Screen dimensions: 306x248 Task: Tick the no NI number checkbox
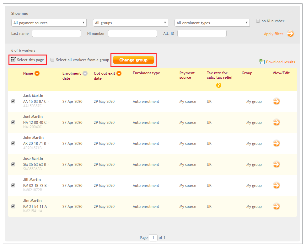pos(258,21)
